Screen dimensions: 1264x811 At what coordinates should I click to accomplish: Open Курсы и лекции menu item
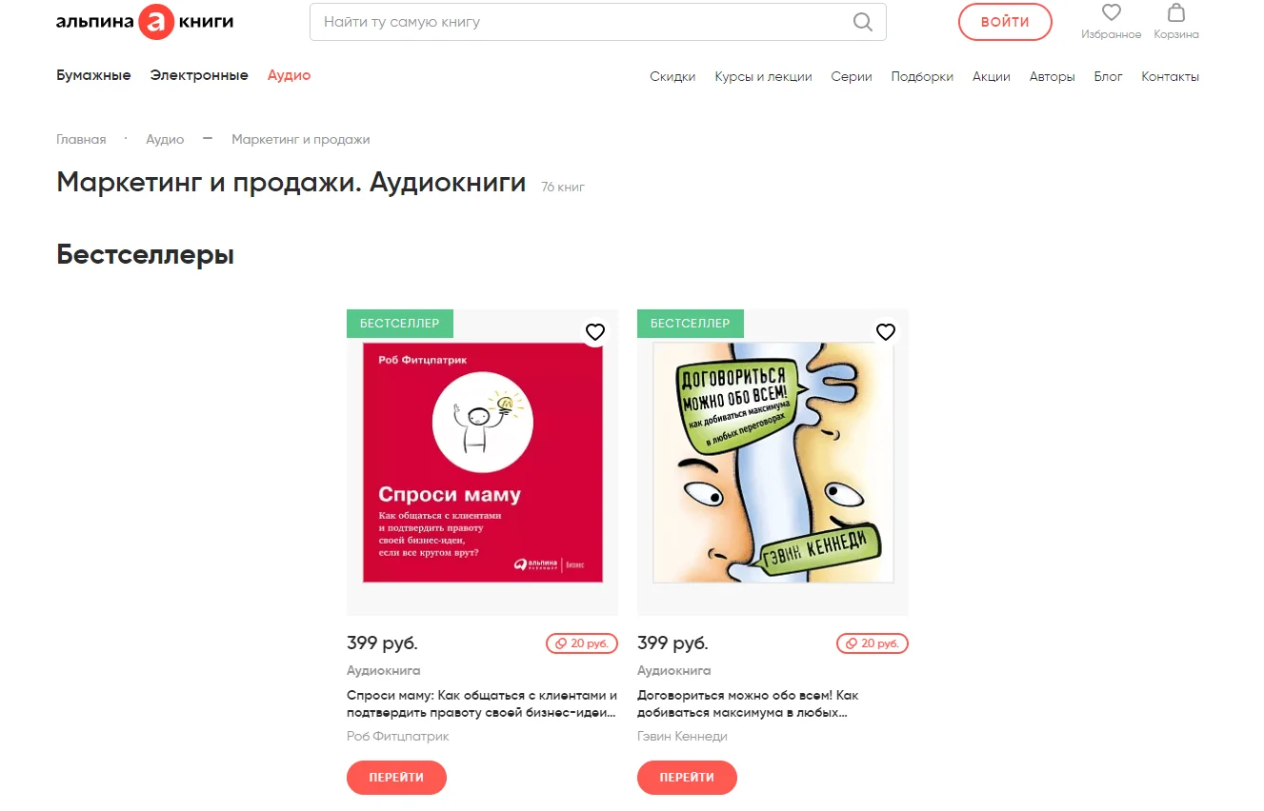click(x=763, y=76)
